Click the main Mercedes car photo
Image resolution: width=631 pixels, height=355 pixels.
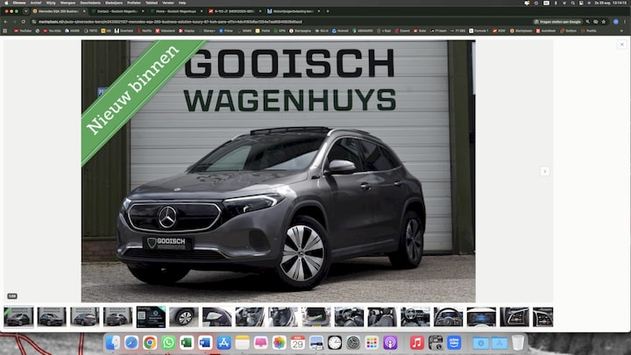coord(278,171)
